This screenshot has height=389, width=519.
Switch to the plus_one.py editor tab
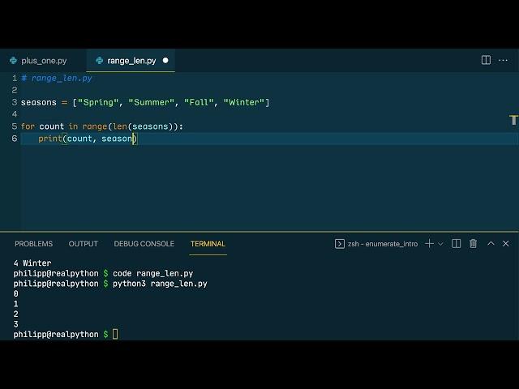pos(43,61)
